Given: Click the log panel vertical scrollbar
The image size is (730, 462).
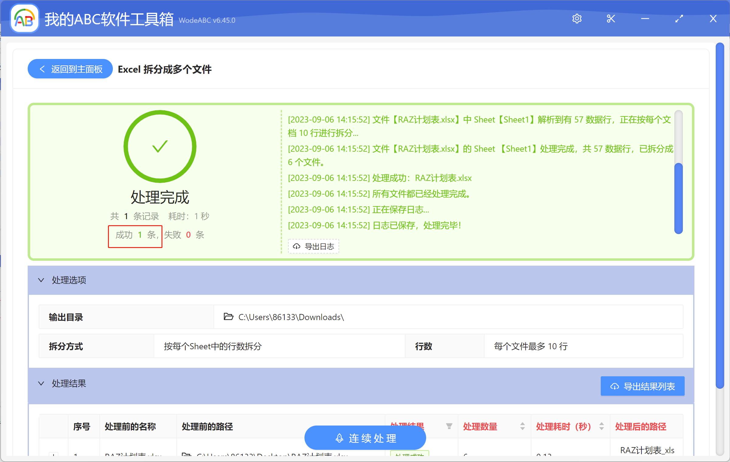Looking at the screenshot, I should [679, 195].
